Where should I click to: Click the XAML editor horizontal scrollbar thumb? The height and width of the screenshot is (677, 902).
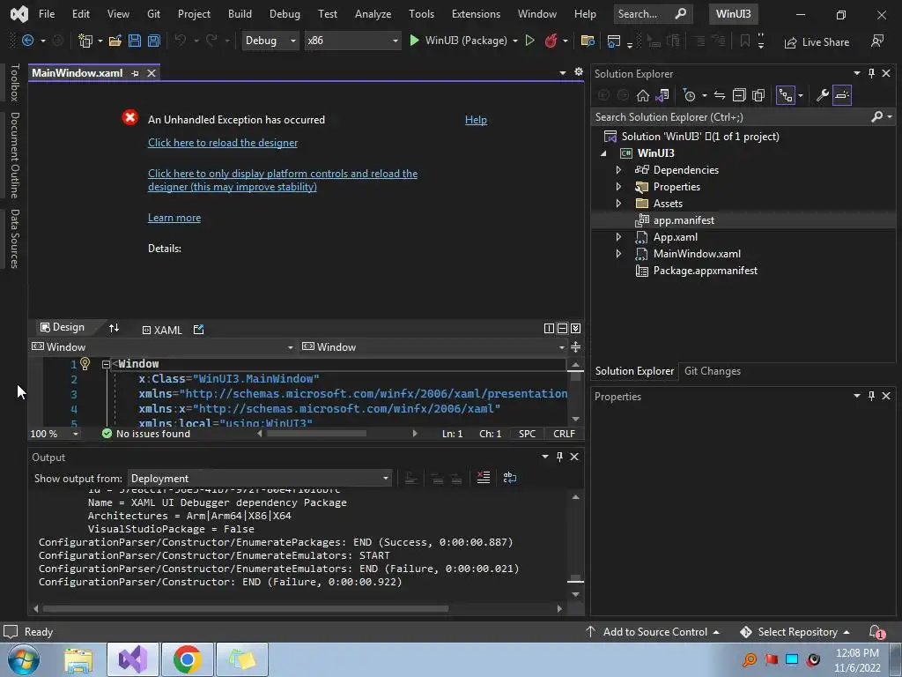316,434
